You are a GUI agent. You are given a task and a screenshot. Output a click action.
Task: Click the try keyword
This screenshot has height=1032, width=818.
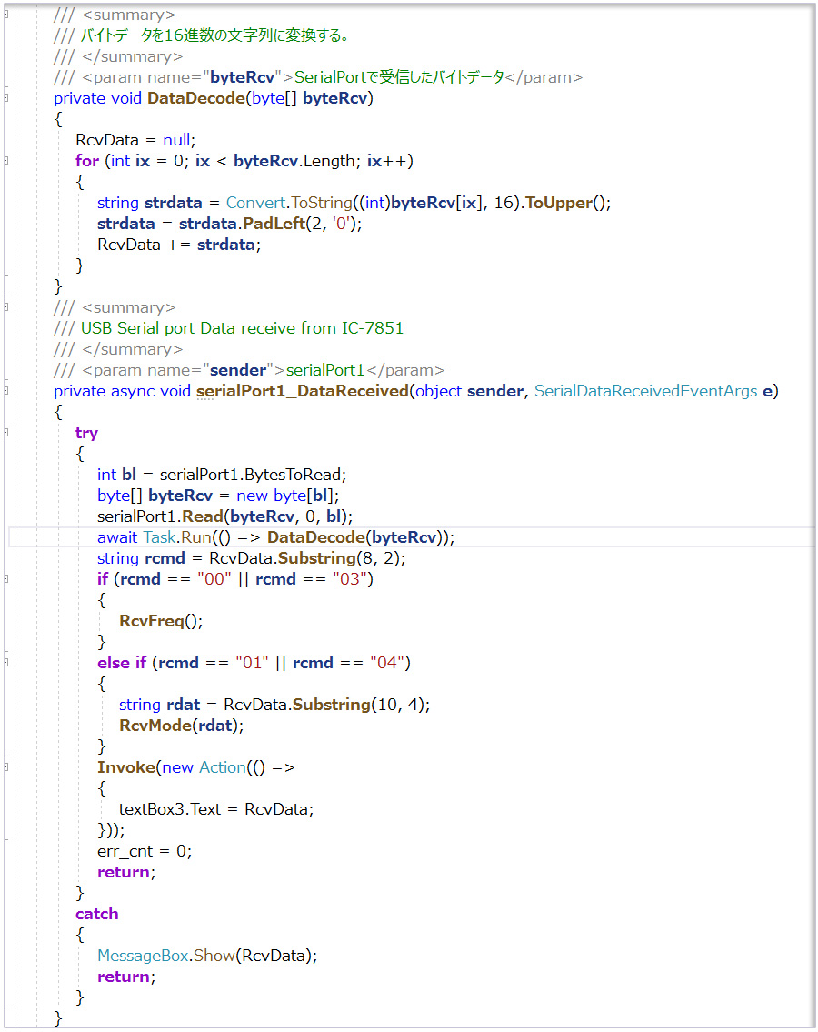86,433
